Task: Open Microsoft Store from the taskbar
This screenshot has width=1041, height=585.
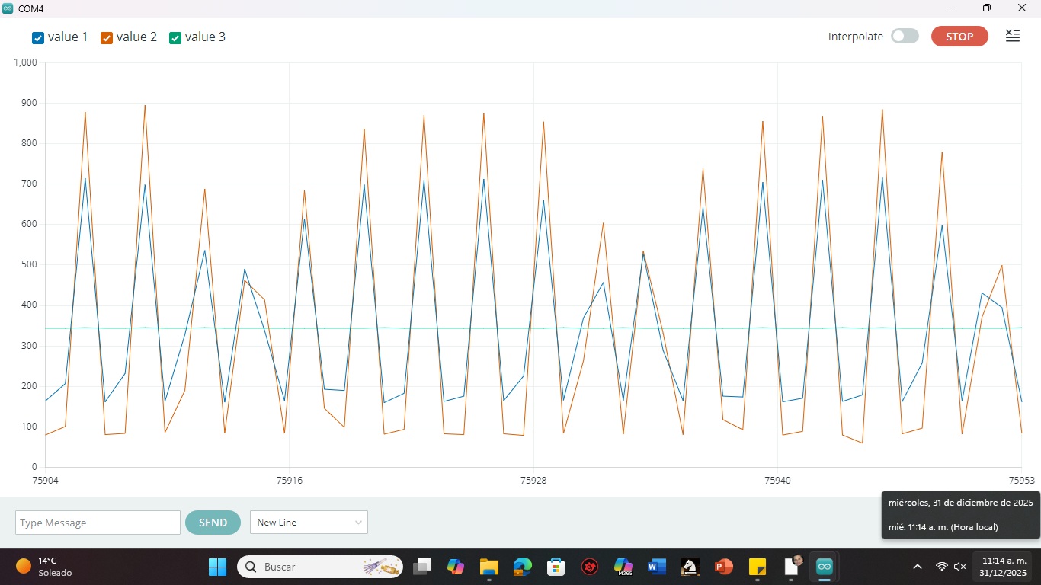Action: pos(556,567)
